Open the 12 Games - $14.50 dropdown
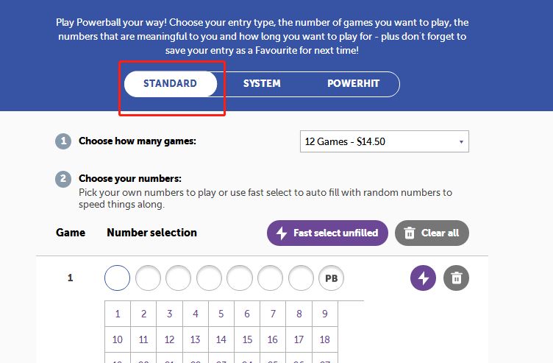Viewport: 553px width, 363px height. [385, 141]
